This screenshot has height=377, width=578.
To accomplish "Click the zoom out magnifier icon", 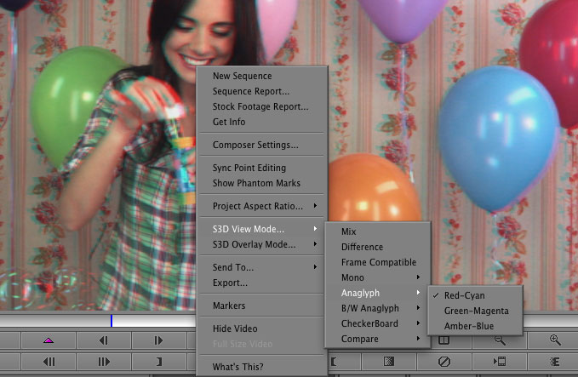I will 501,340.
